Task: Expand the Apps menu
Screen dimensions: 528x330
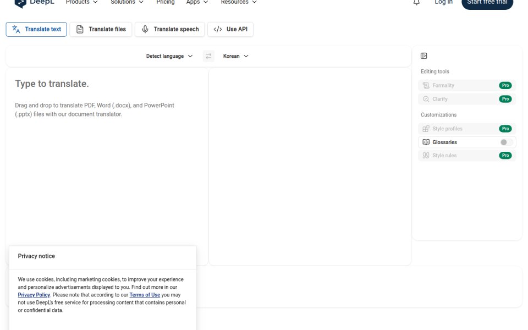Action: 197,2
